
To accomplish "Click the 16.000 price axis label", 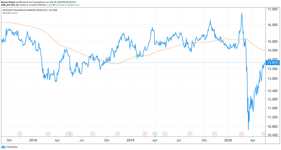I will 272,25.
